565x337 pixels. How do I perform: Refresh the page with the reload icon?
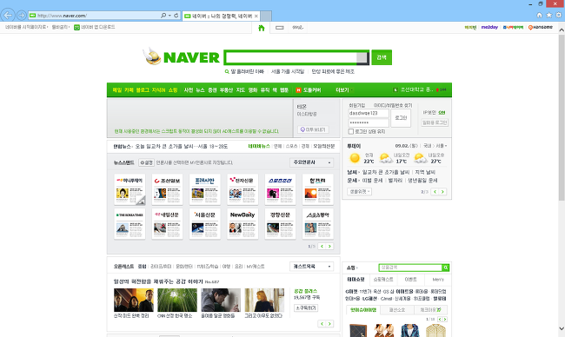point(176,16)
